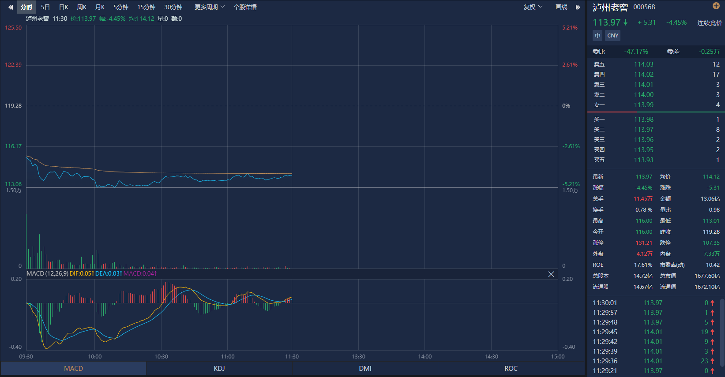
Task: Select the KDJ indicator tab
Action: pos(219,369)
